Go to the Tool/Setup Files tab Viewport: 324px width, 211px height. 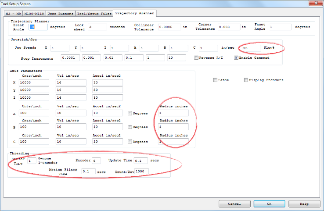click(x=94, y=13)
